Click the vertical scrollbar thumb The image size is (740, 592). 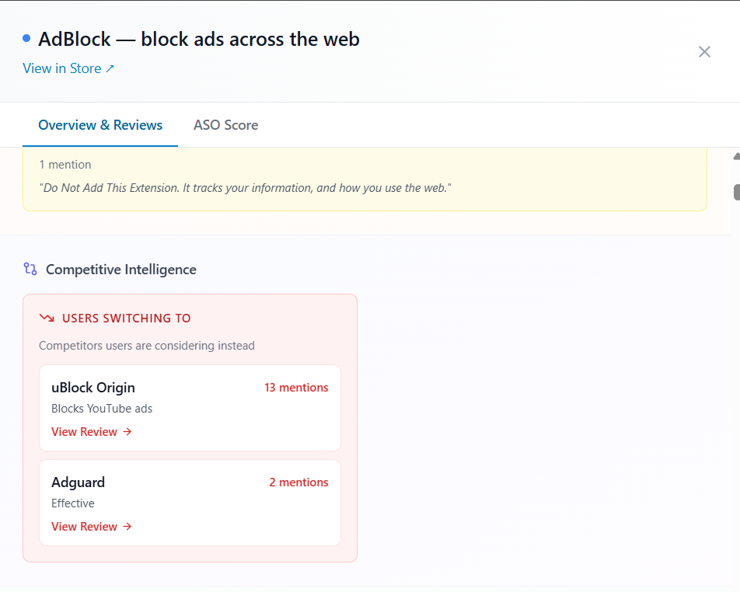pos(735,191)
